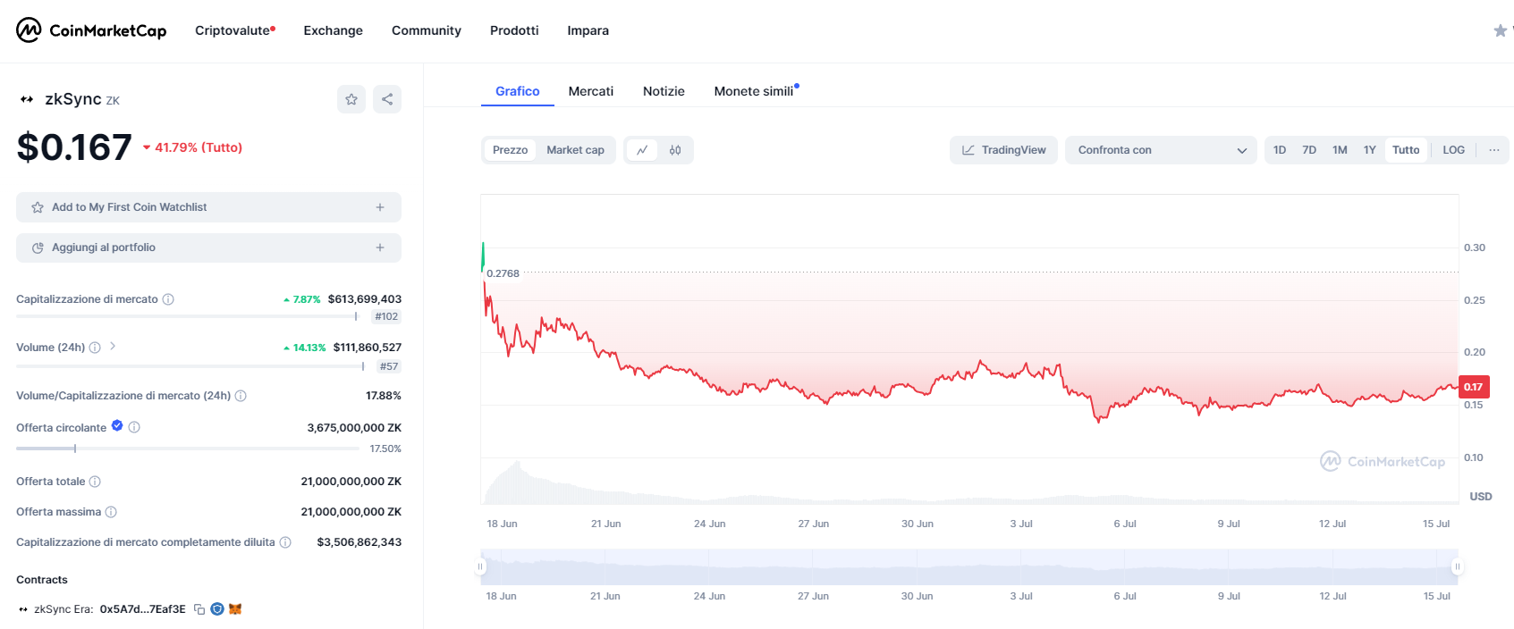This screenshot has width=1514, height=629.
Task: Open the three-dot chart options menu
Action: point(1493,150)
